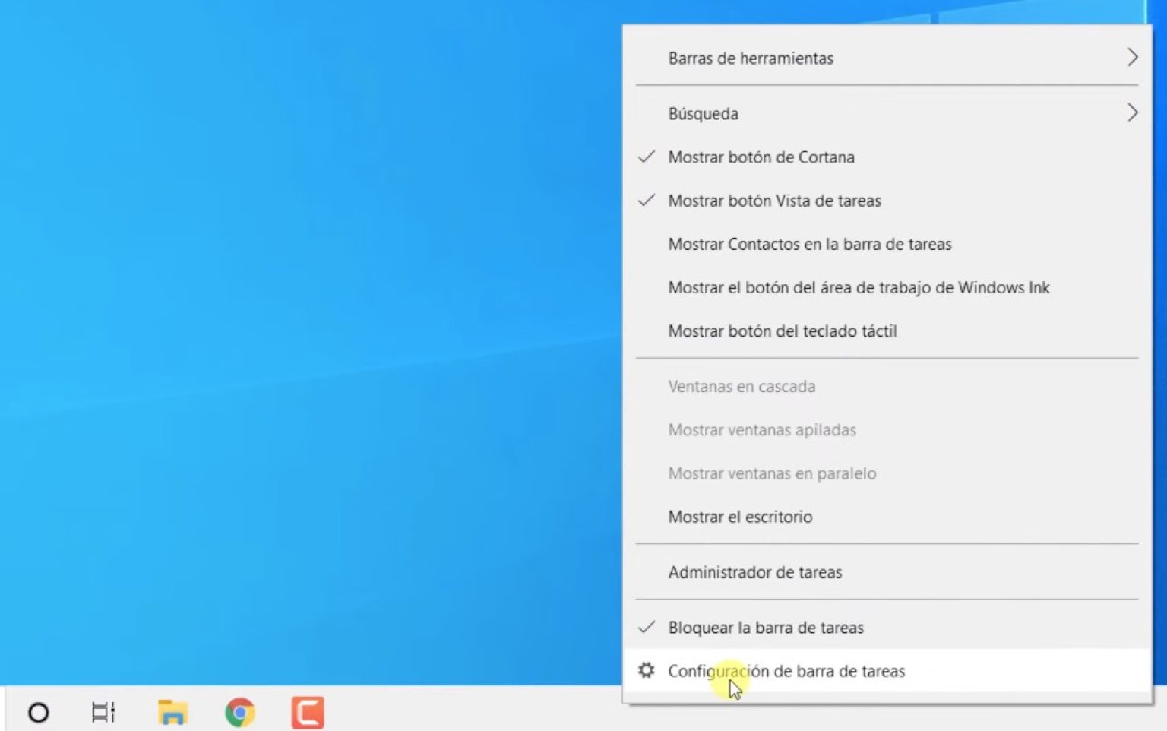The height and width of the screenshot is (731, 1167).
Task: Open Task View from the taskbar
Action: [x=103, y=711]
